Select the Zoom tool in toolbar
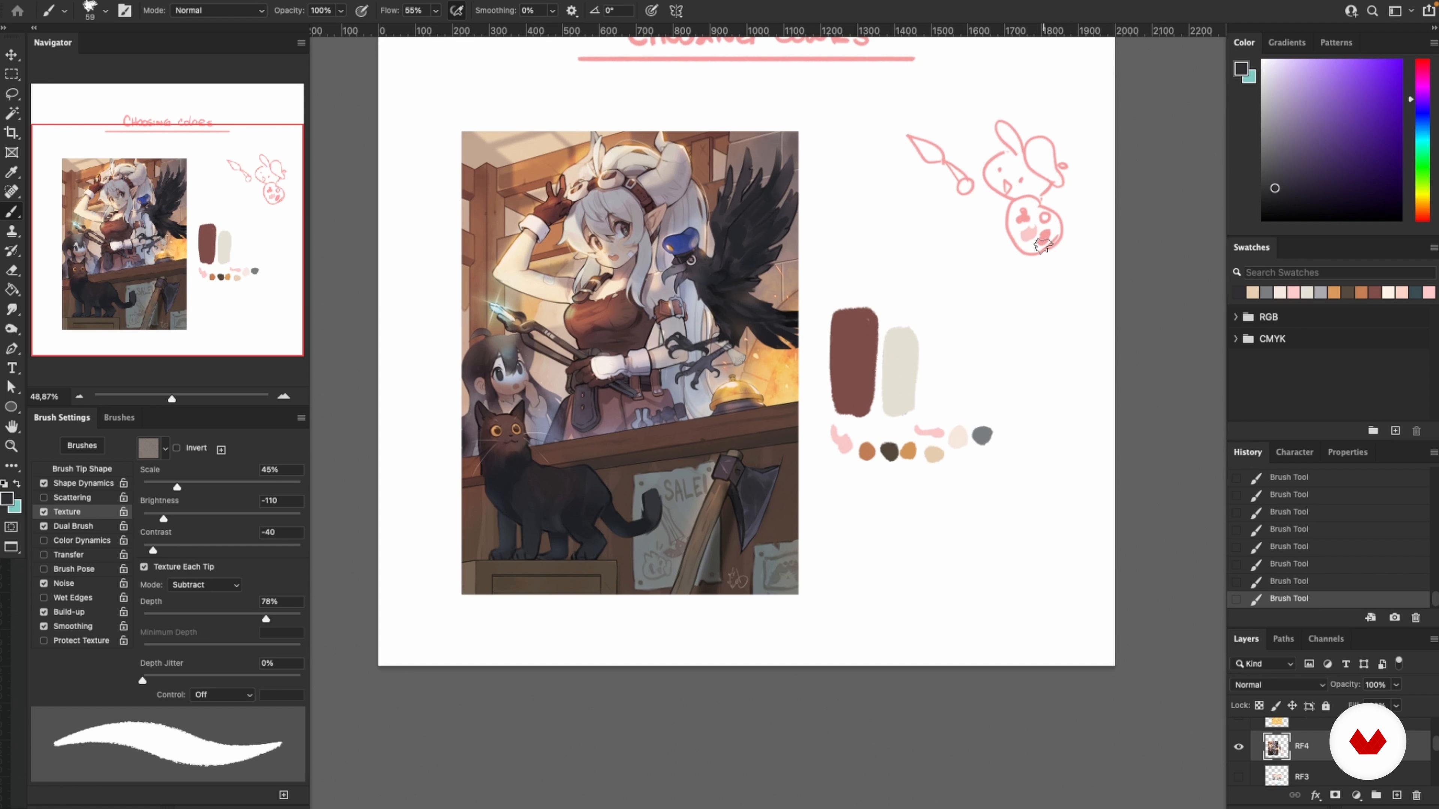Image resolution: width=1439 pixels, height=809 pixels. pos(12,446)
